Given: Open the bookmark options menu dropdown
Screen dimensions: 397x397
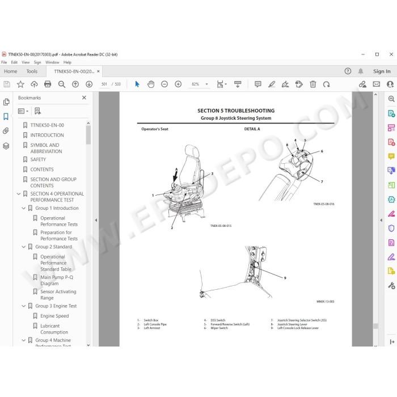Looking at the screenshot, I should click(x=23, y=111).
